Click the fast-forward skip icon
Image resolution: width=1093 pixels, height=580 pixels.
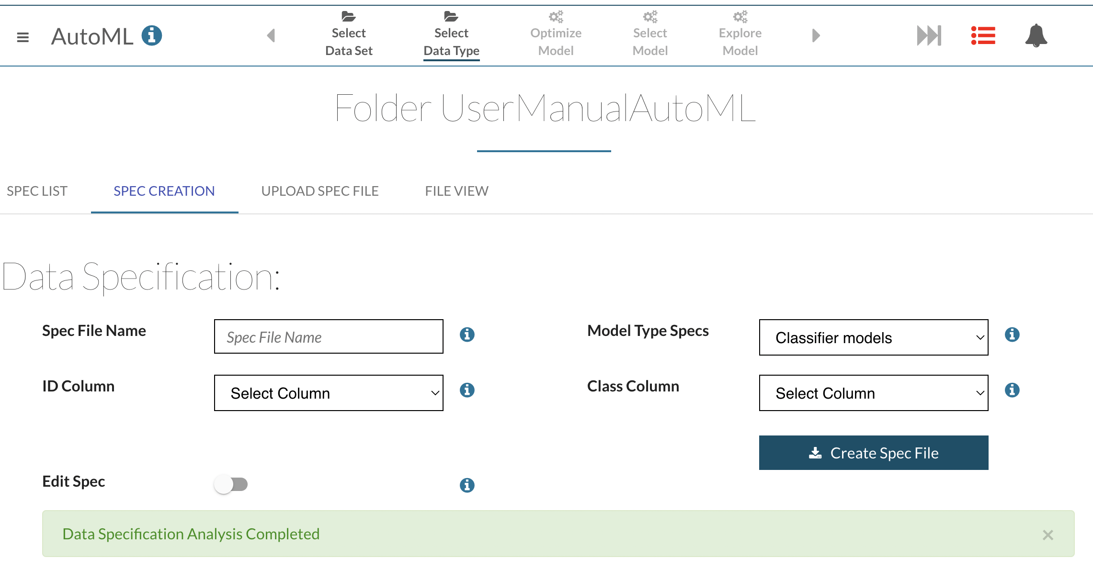click(929, 35)
